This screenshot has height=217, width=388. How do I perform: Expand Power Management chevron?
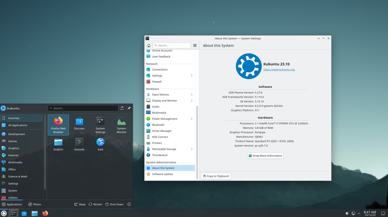[192, 119]
